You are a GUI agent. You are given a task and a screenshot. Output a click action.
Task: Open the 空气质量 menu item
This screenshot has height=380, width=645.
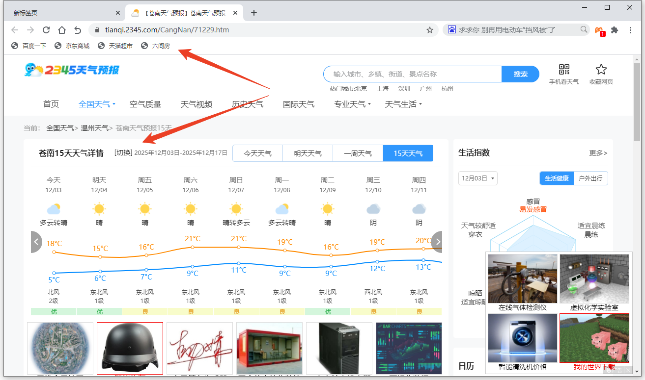pyautogui.click(x=145, y=104)
